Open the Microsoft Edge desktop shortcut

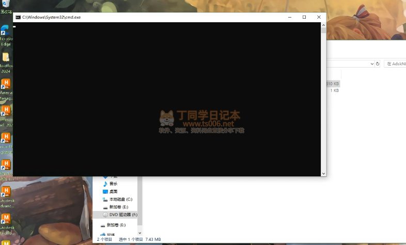click(6, 33)
